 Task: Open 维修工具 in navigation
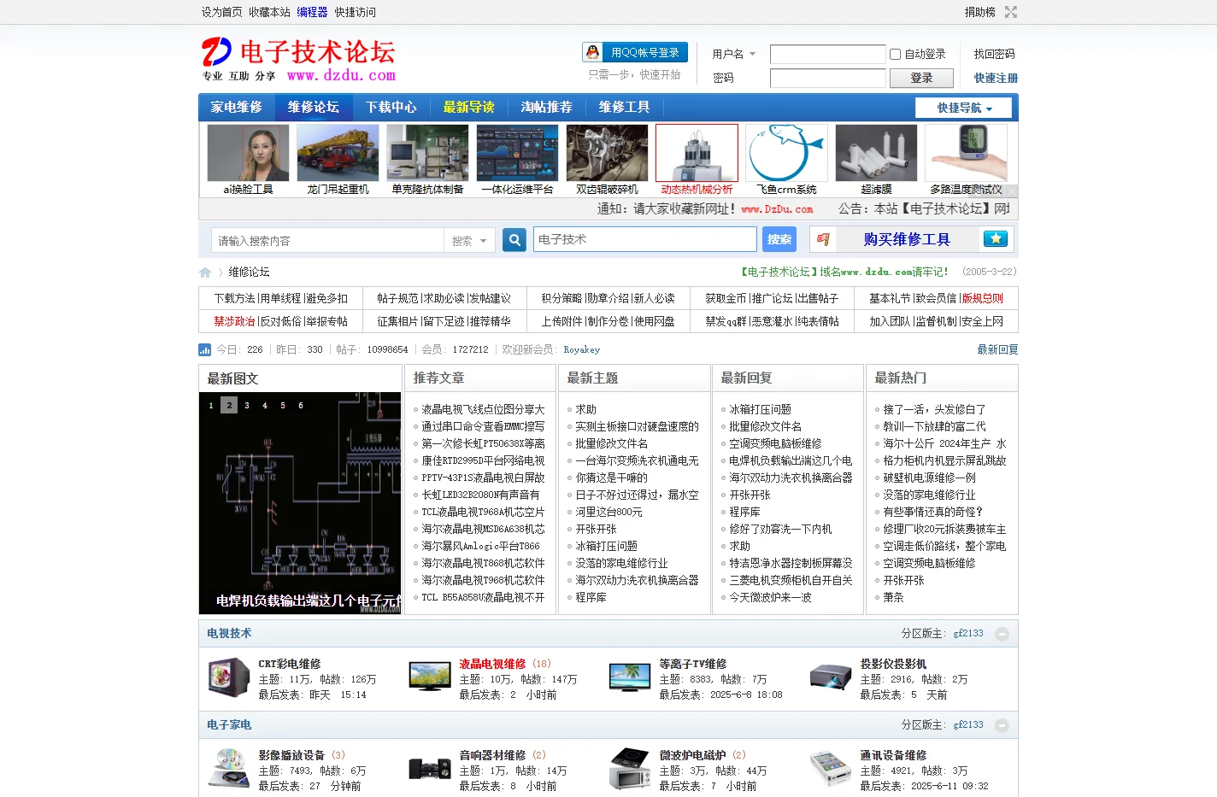[x=624, y=108]
